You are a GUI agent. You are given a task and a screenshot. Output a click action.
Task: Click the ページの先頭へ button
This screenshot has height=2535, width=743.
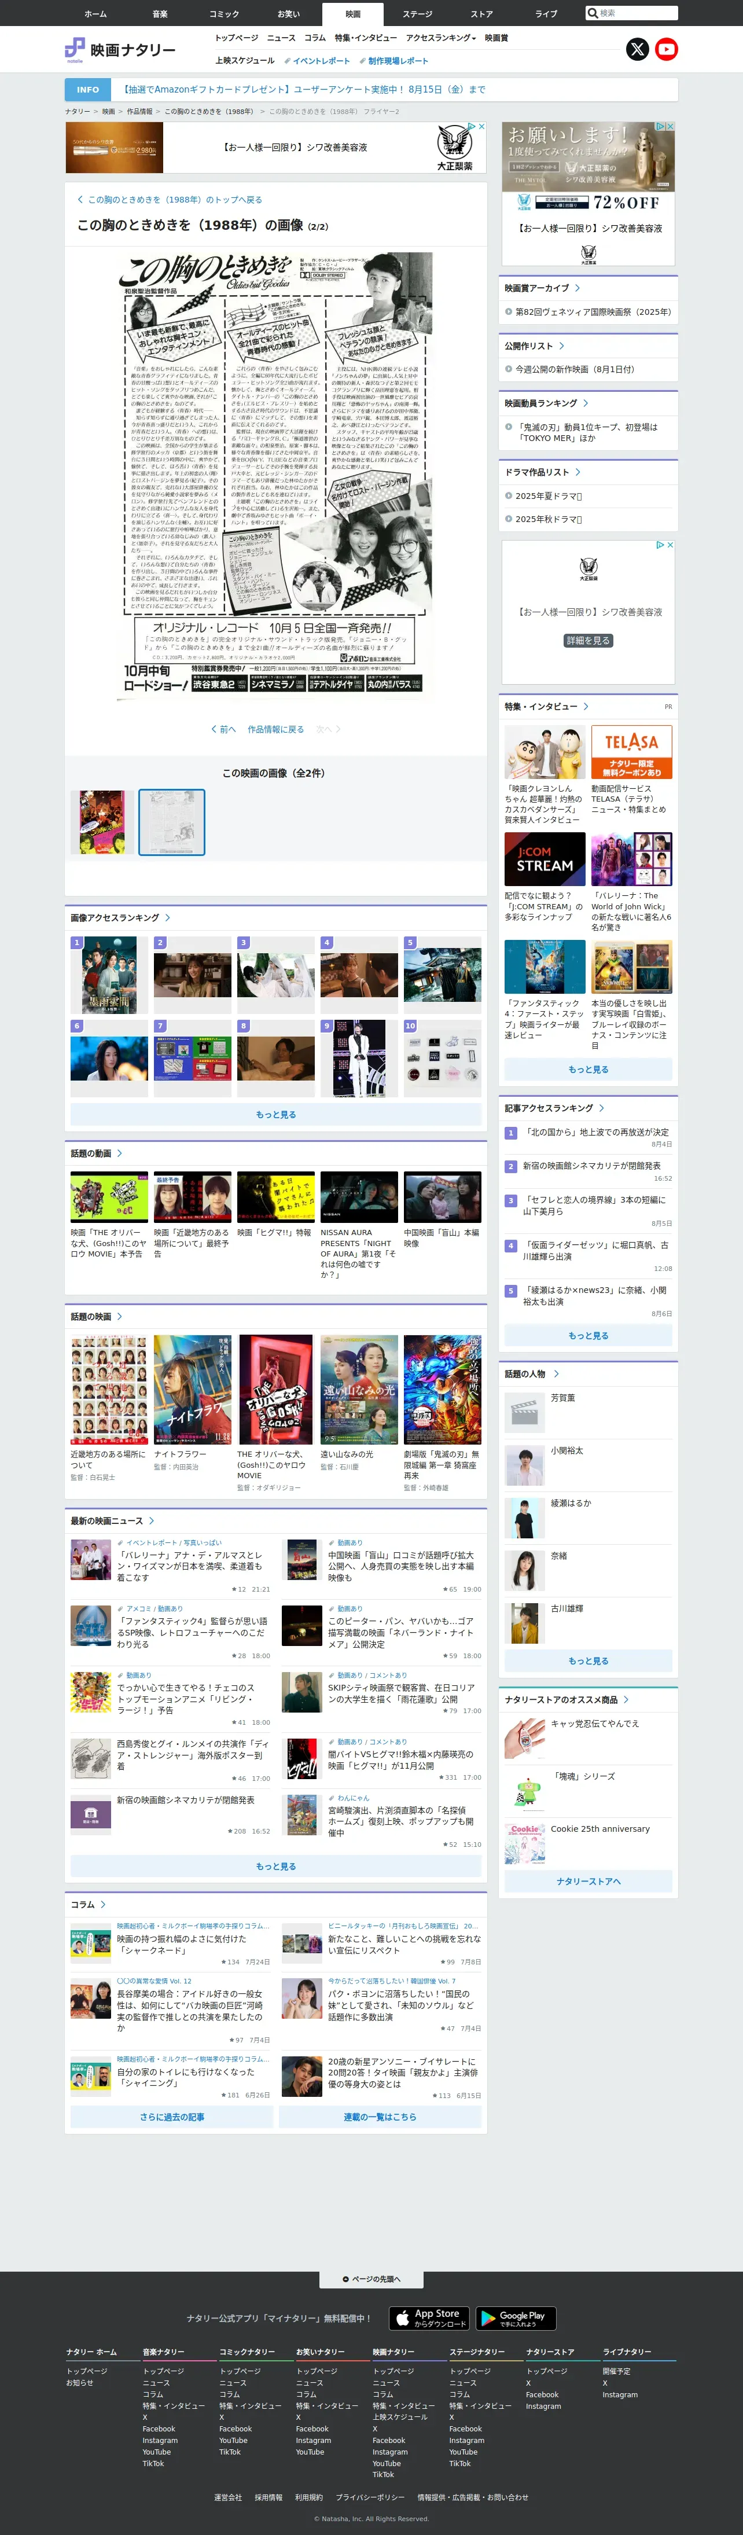click(372, 2278)
